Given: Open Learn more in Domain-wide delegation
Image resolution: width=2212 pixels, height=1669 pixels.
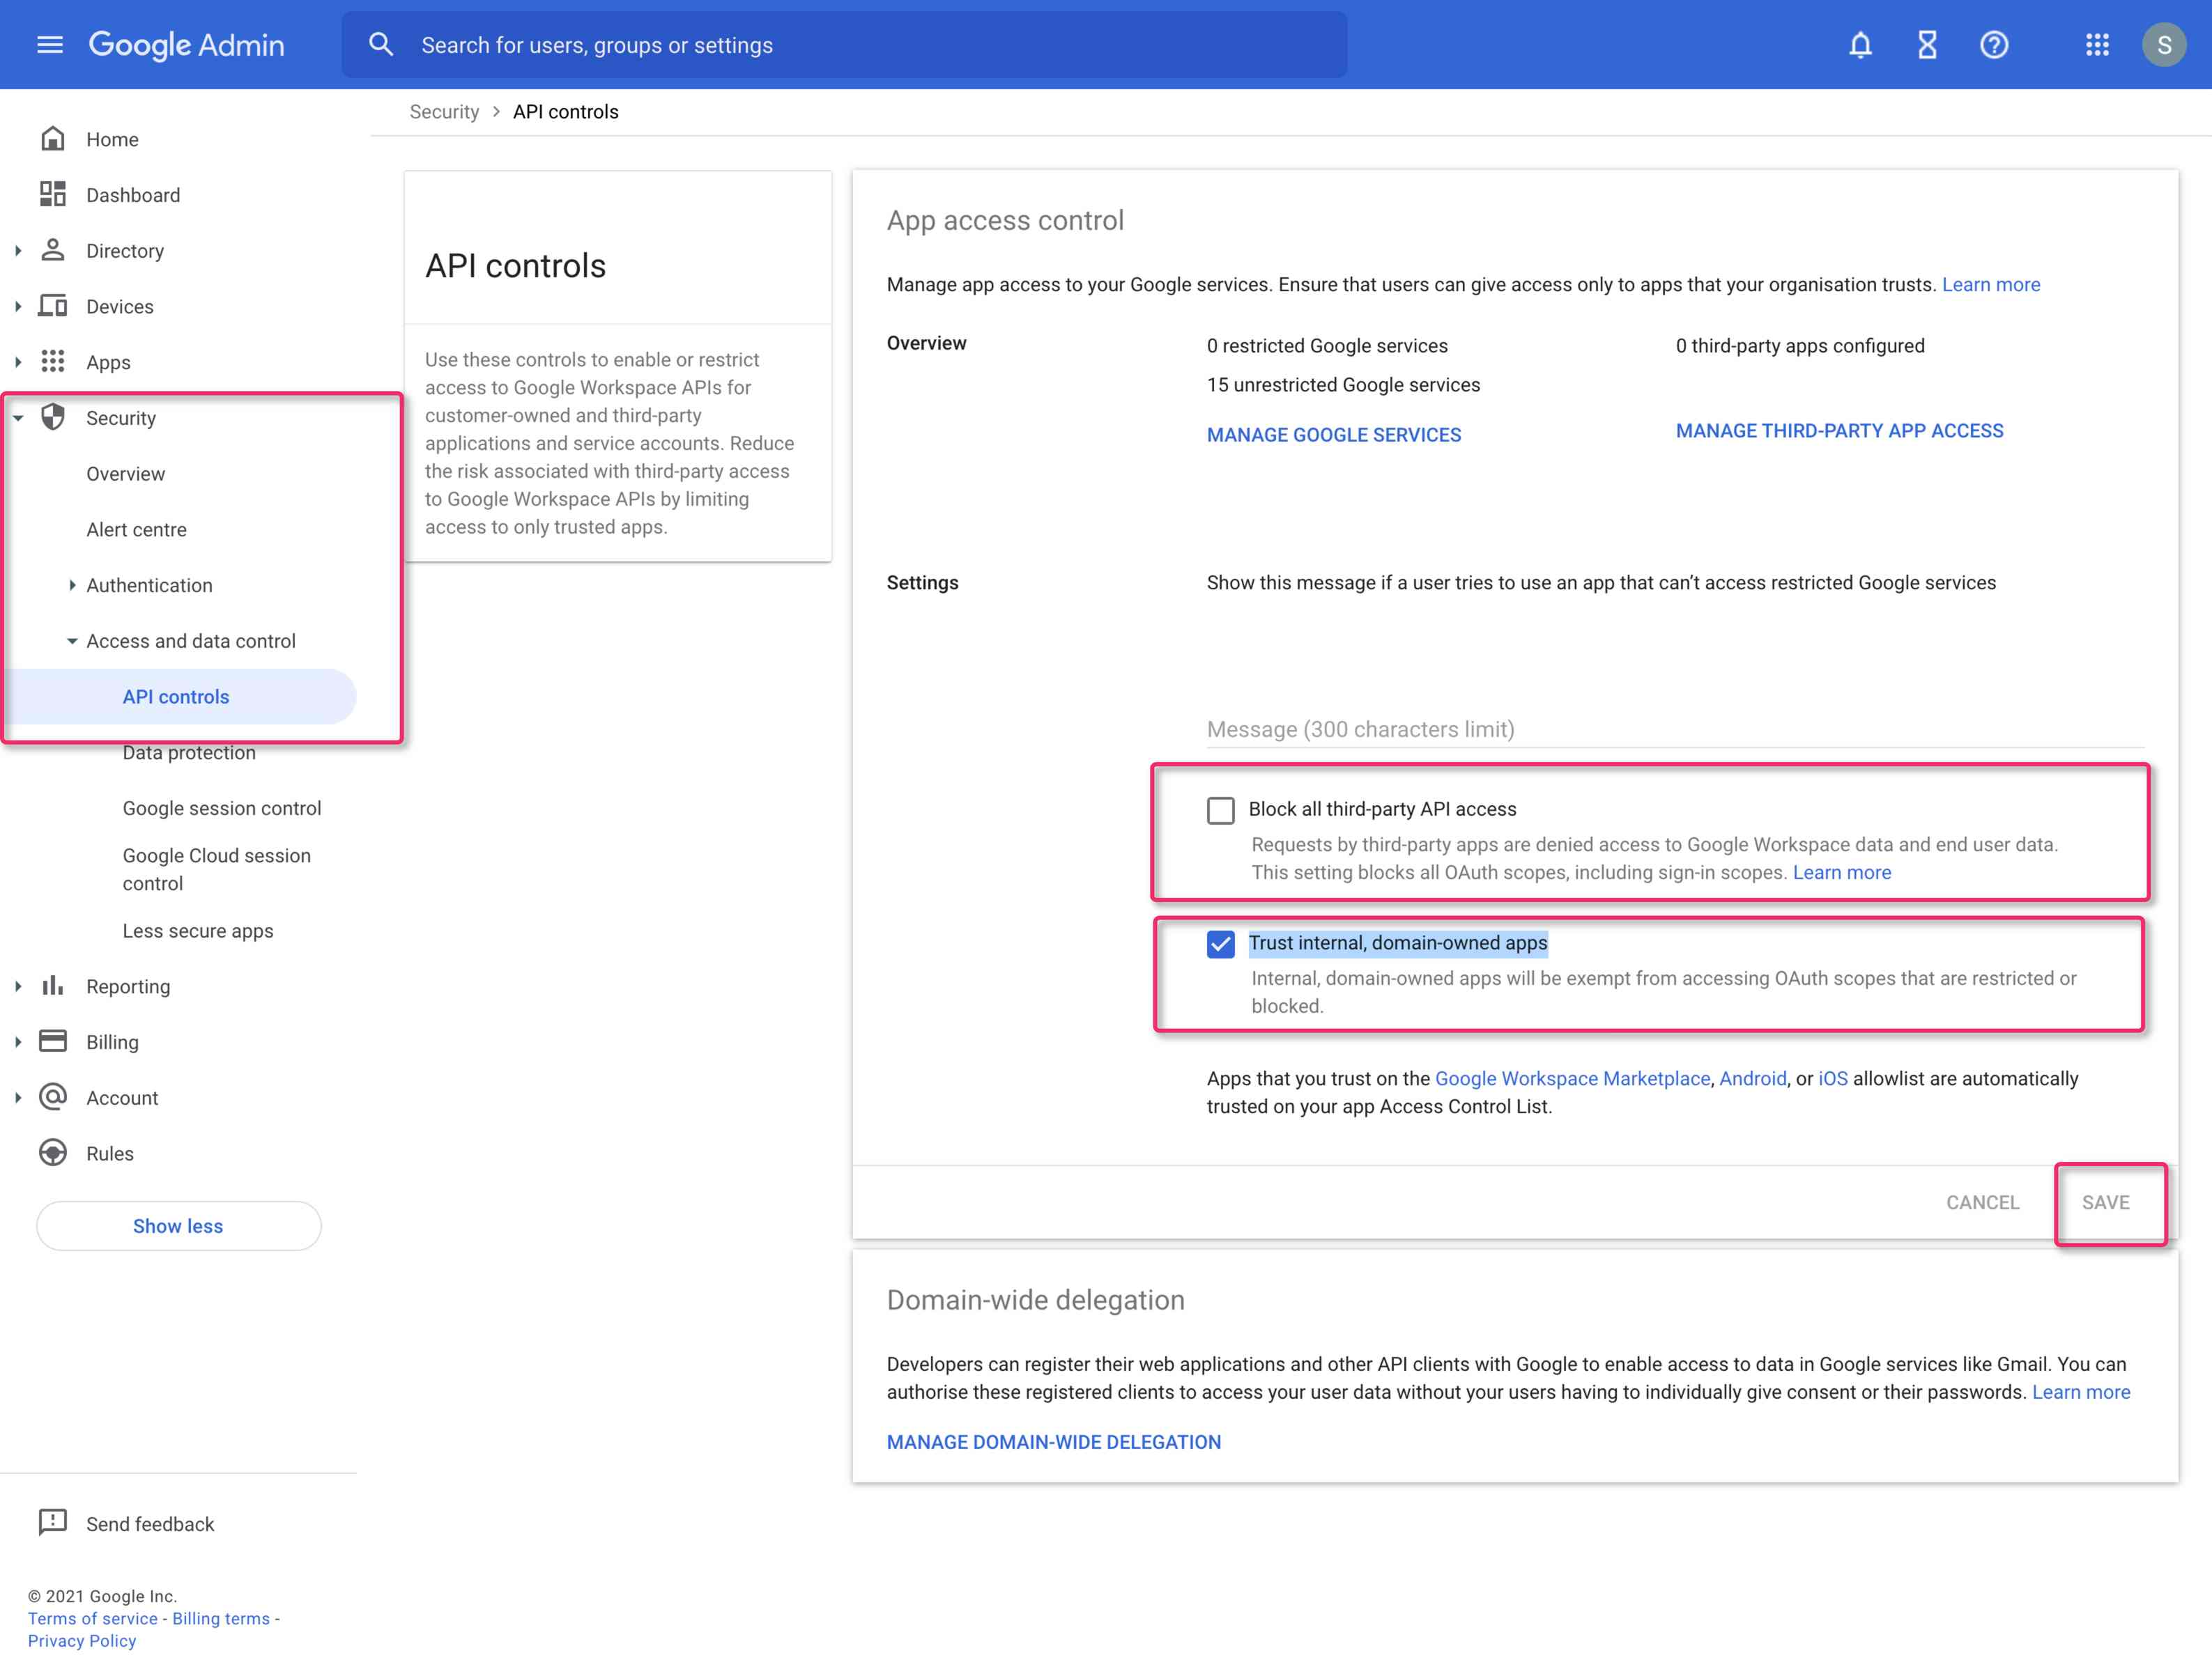Looking at the screenshot, I should (x=2080, y=1392).
